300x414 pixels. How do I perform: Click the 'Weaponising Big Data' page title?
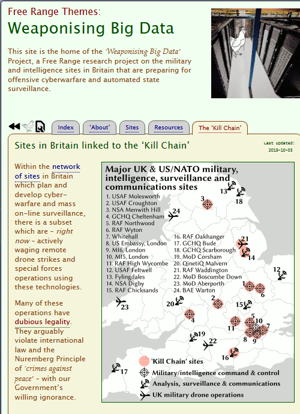pyautogui.click(x=91, y=28)
